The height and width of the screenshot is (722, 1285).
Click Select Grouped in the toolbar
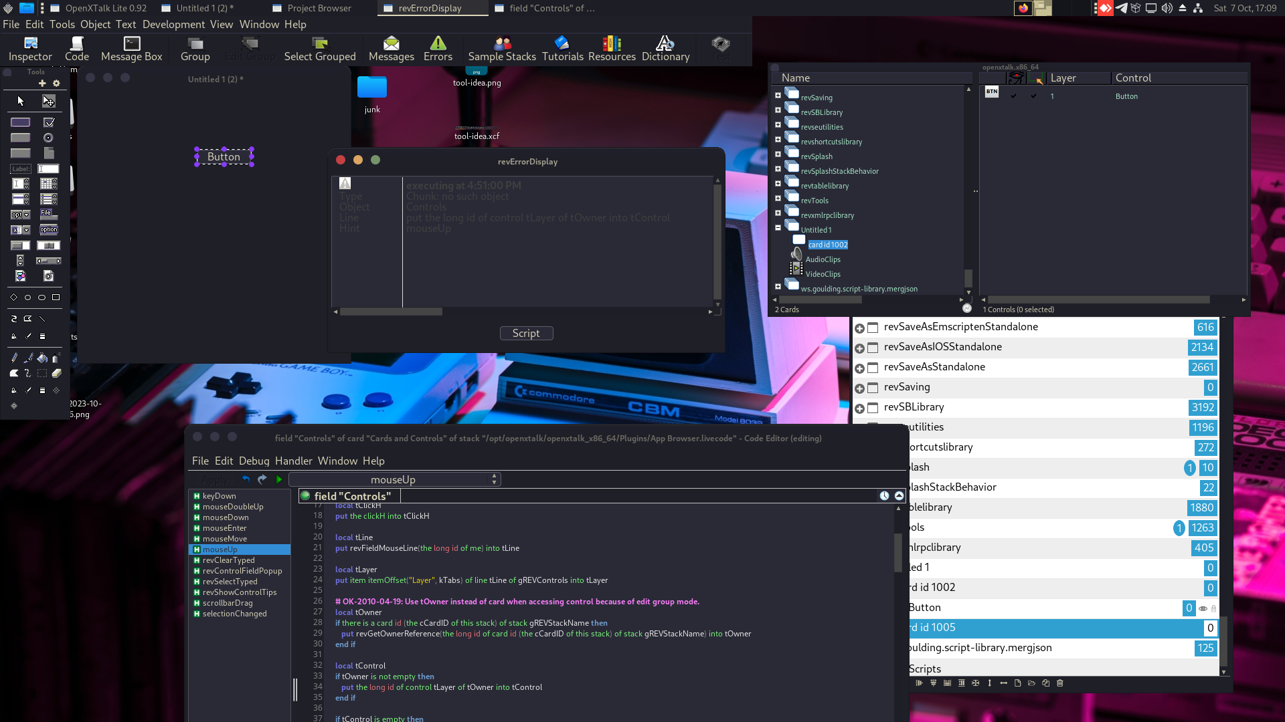320,49
